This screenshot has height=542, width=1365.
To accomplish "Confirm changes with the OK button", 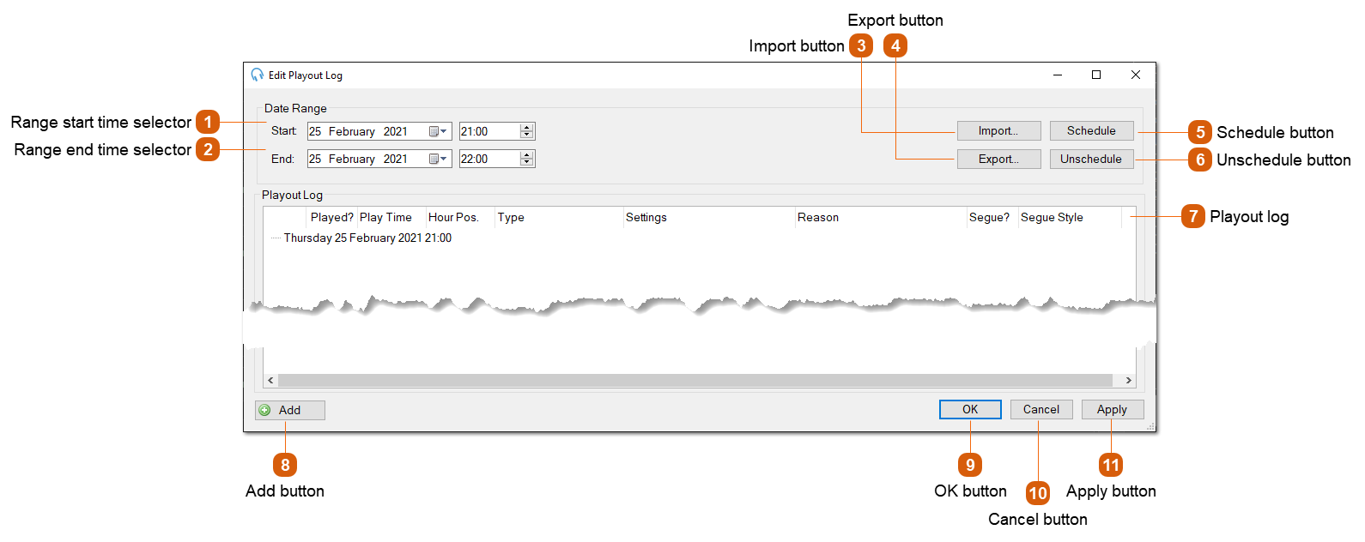I will tap(970, 409).
